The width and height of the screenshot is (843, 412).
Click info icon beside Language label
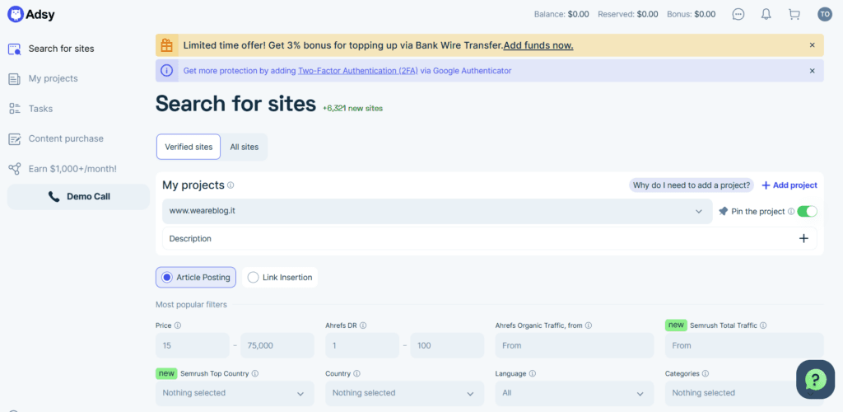tap(533, 373)
